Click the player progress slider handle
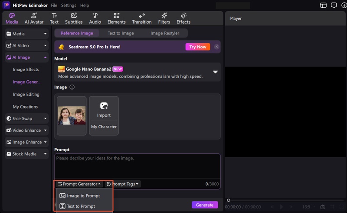 point(229,200)
